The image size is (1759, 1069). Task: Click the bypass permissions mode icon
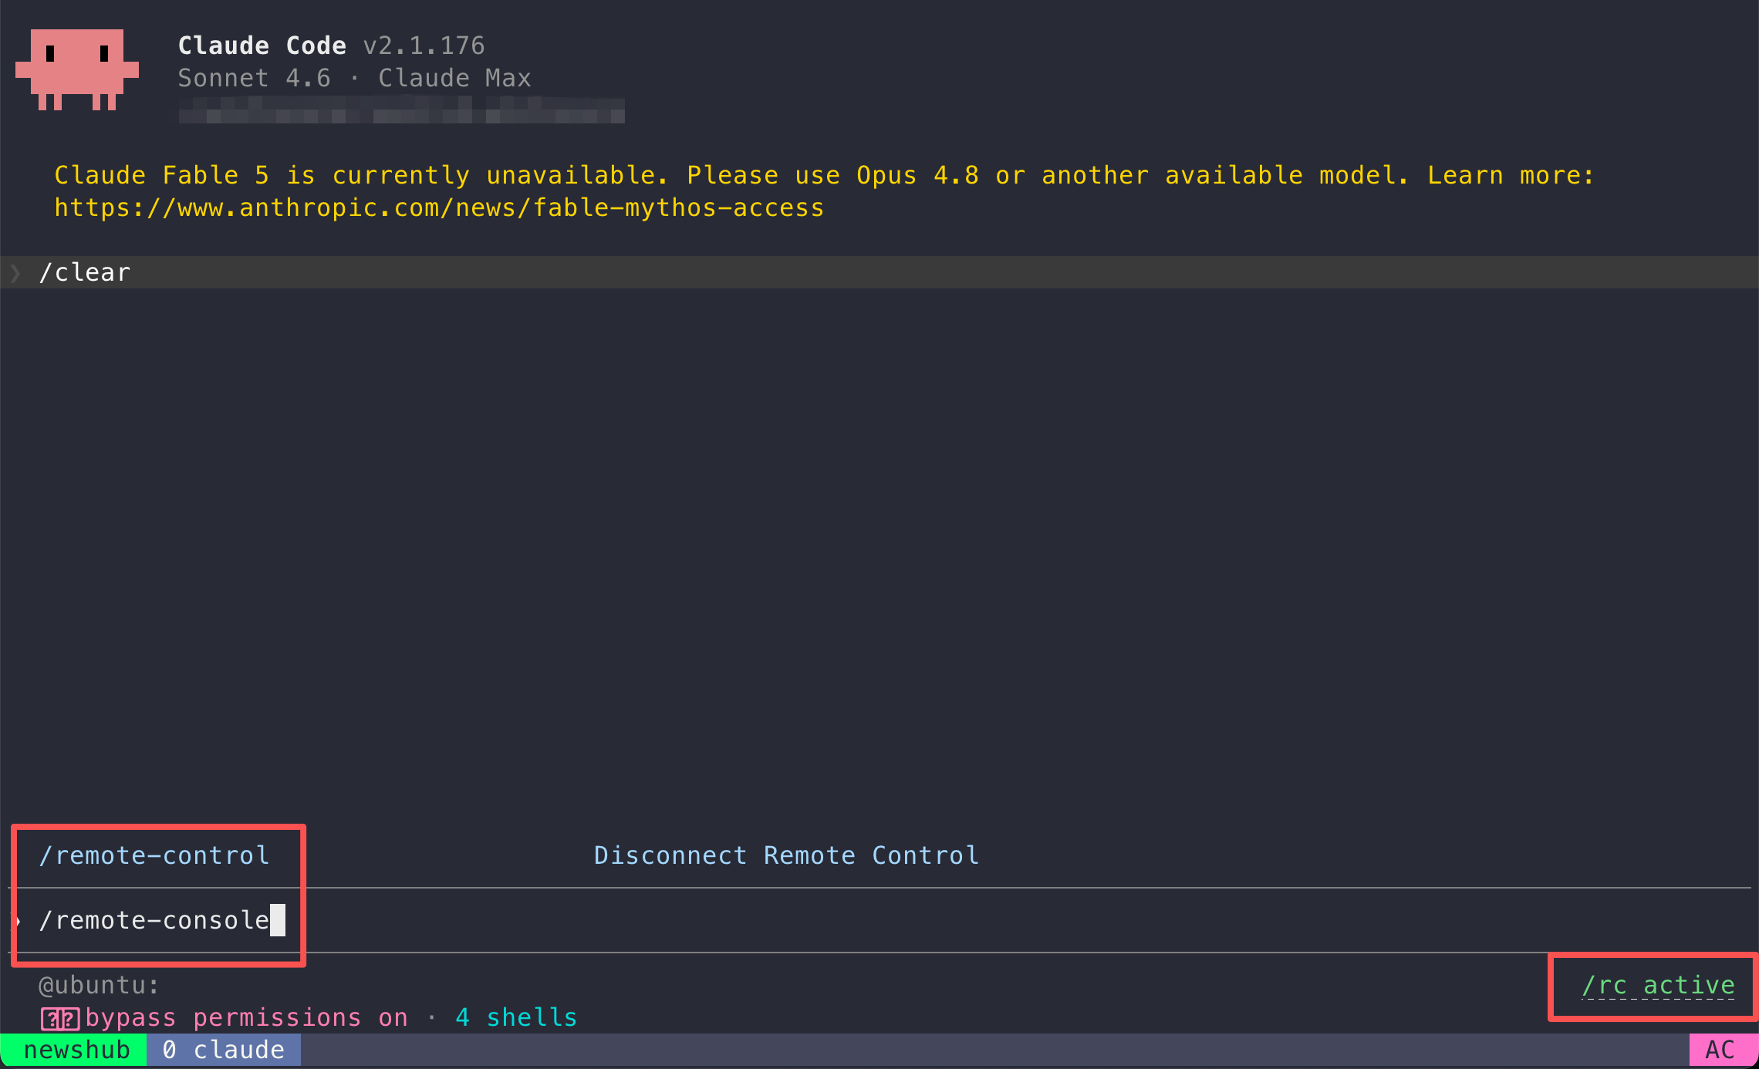point(60,1018)
